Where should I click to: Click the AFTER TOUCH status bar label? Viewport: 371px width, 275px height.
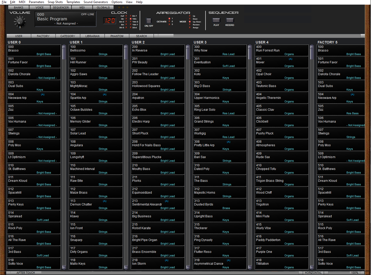point(26,273)
